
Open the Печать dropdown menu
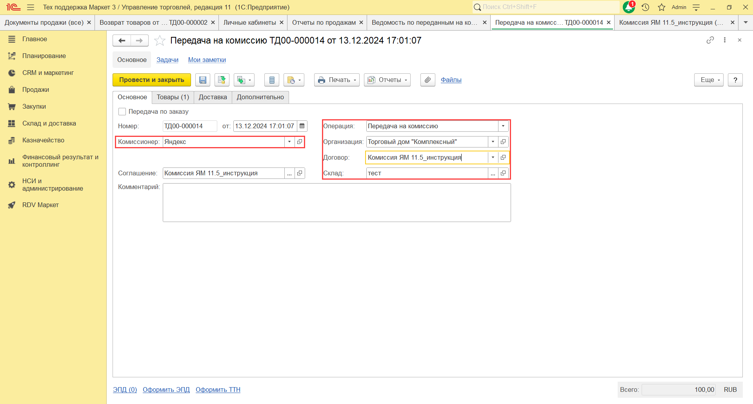tap(336, 80)
